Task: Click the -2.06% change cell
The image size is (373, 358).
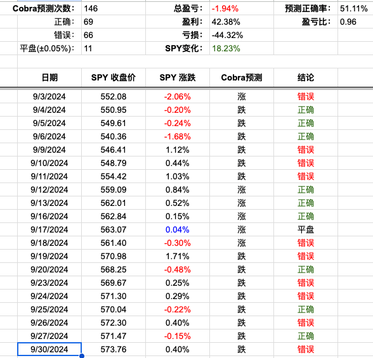Action: (178, 96)
